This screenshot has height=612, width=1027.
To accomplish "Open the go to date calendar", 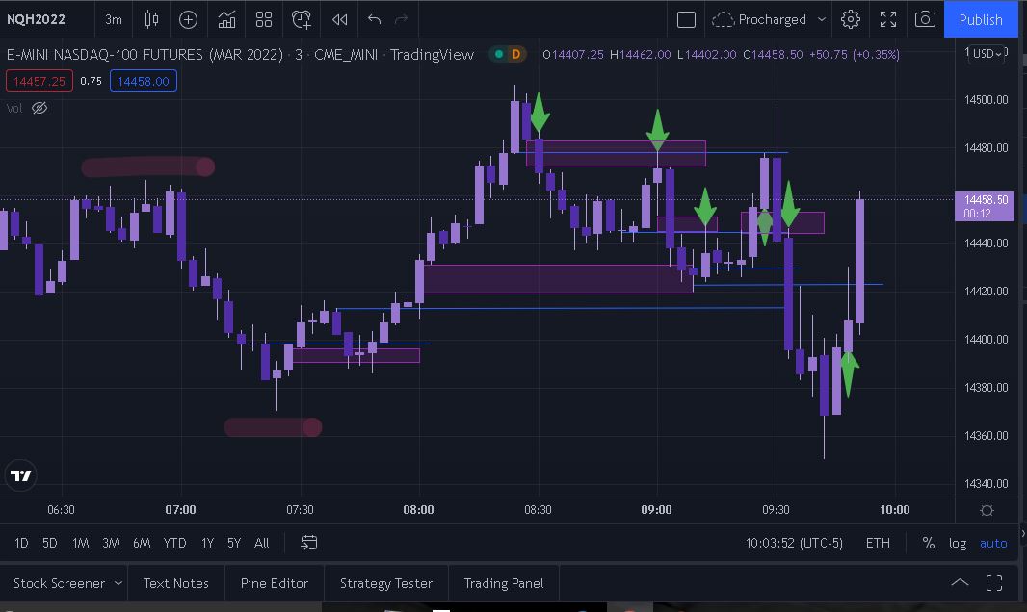I will coord(308,543).
